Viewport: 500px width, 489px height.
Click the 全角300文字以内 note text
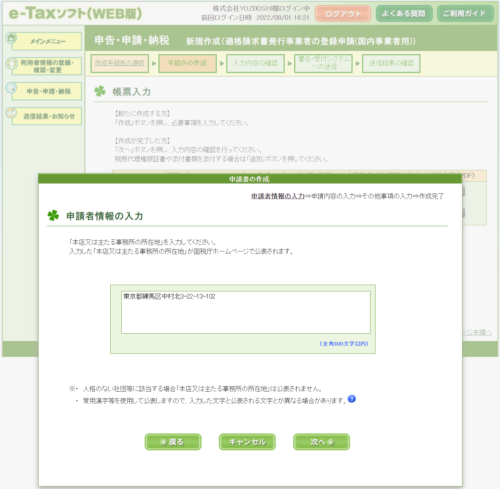click(344, 343)
